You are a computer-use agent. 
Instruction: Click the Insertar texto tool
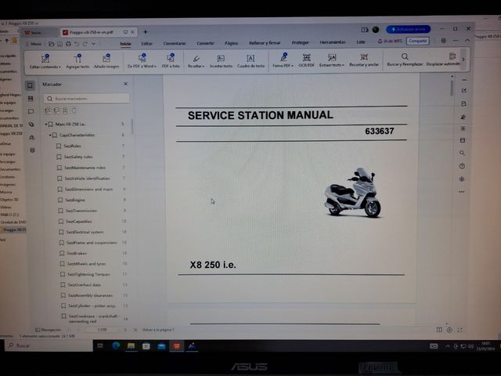(221, 61)
